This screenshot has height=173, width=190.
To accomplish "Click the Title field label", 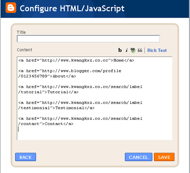I will pos(21,32).
